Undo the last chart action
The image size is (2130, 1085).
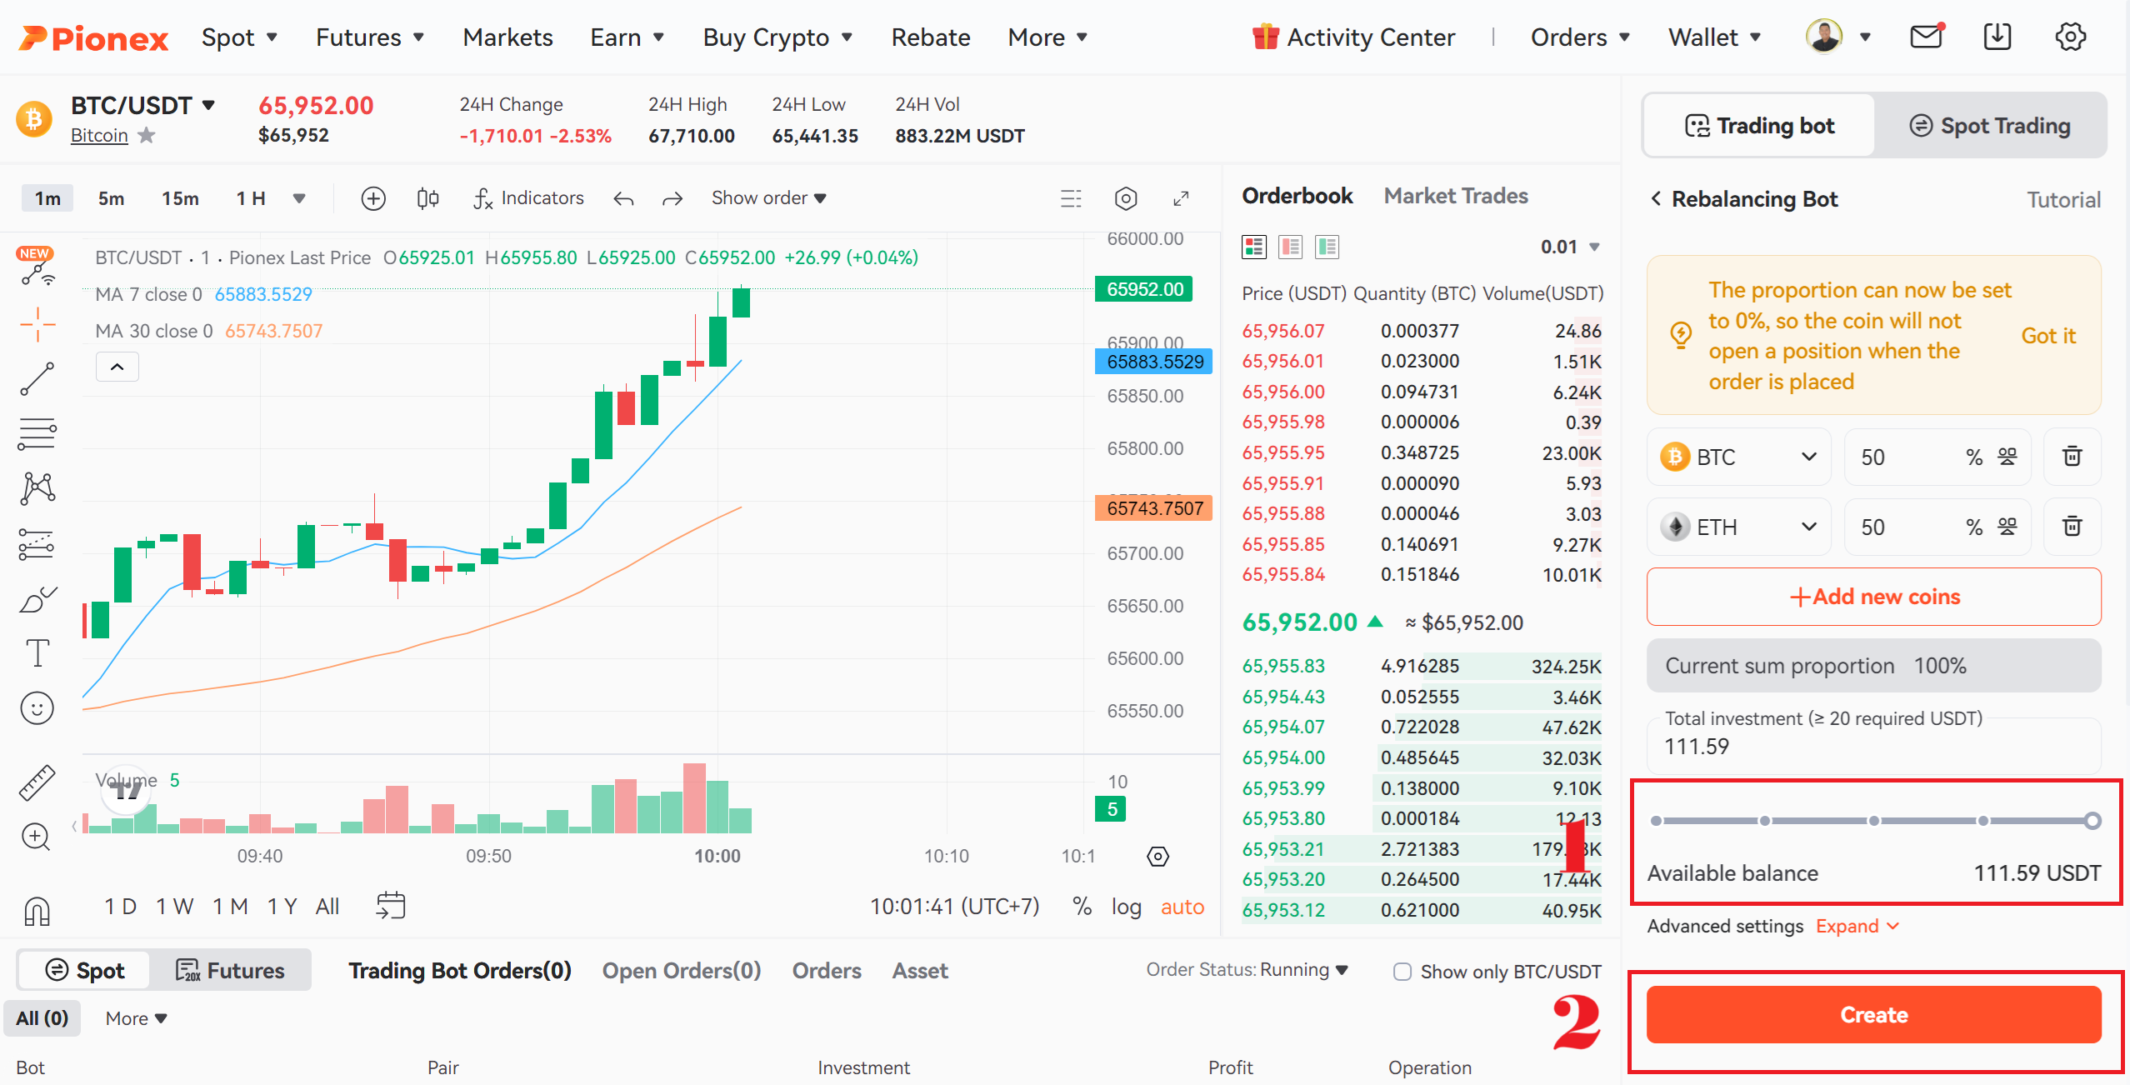coord(623,198)
